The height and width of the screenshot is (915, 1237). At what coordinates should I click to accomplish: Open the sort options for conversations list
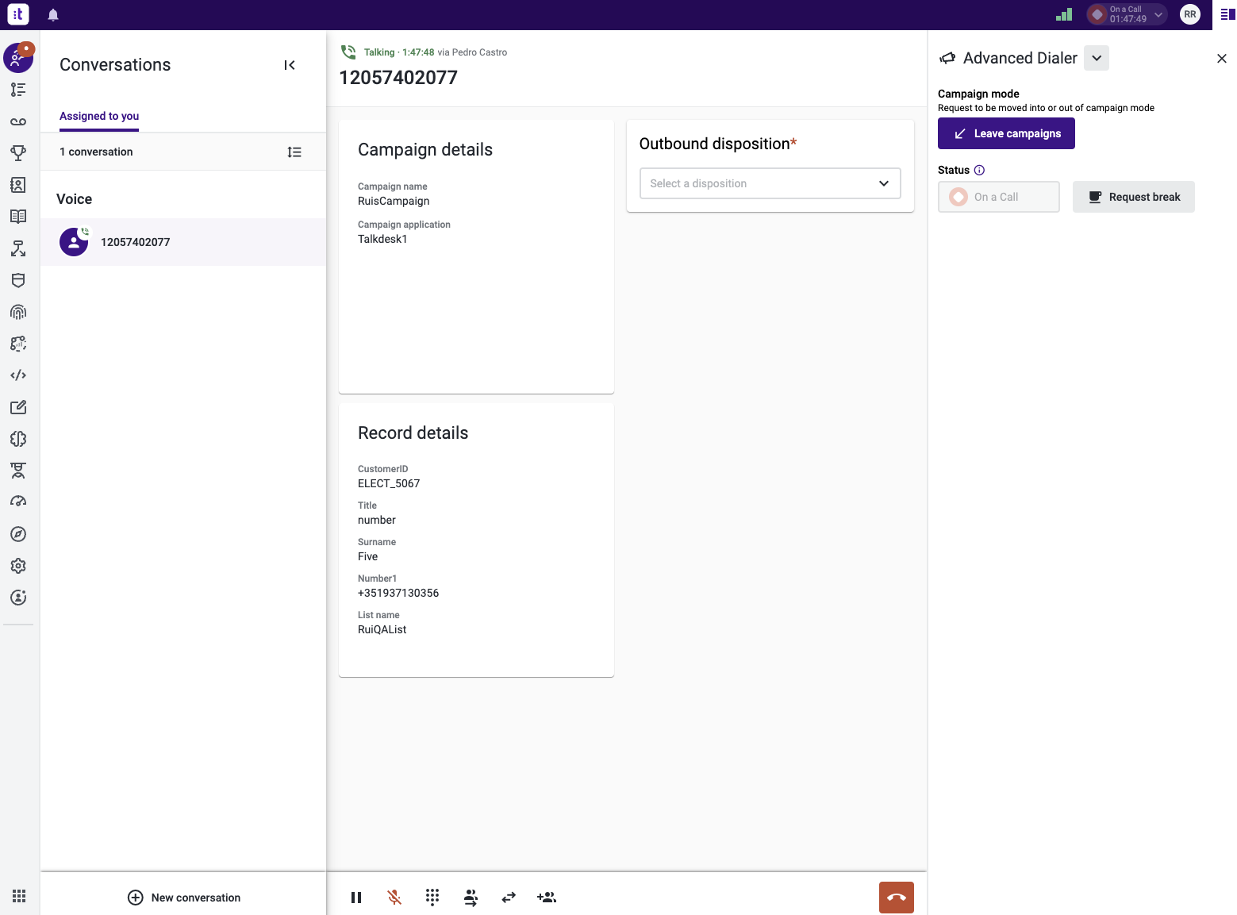[294, 152]
